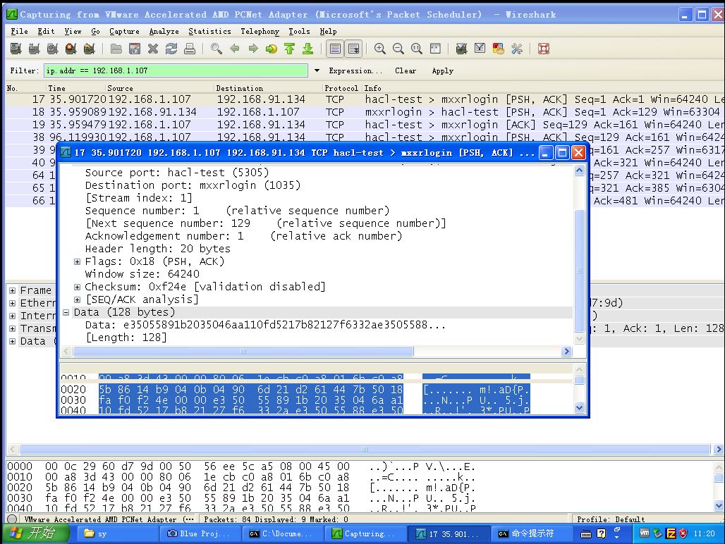The height and width of the screenshot is (544, 725).
Task: Expand the Flags field in packet window
Action: coord(77,262)
